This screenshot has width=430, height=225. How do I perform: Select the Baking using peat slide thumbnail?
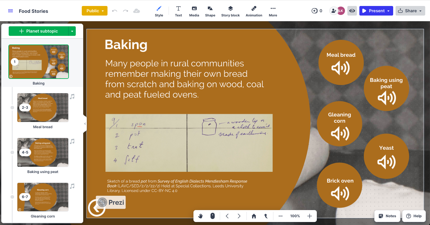tap(43, 152)
